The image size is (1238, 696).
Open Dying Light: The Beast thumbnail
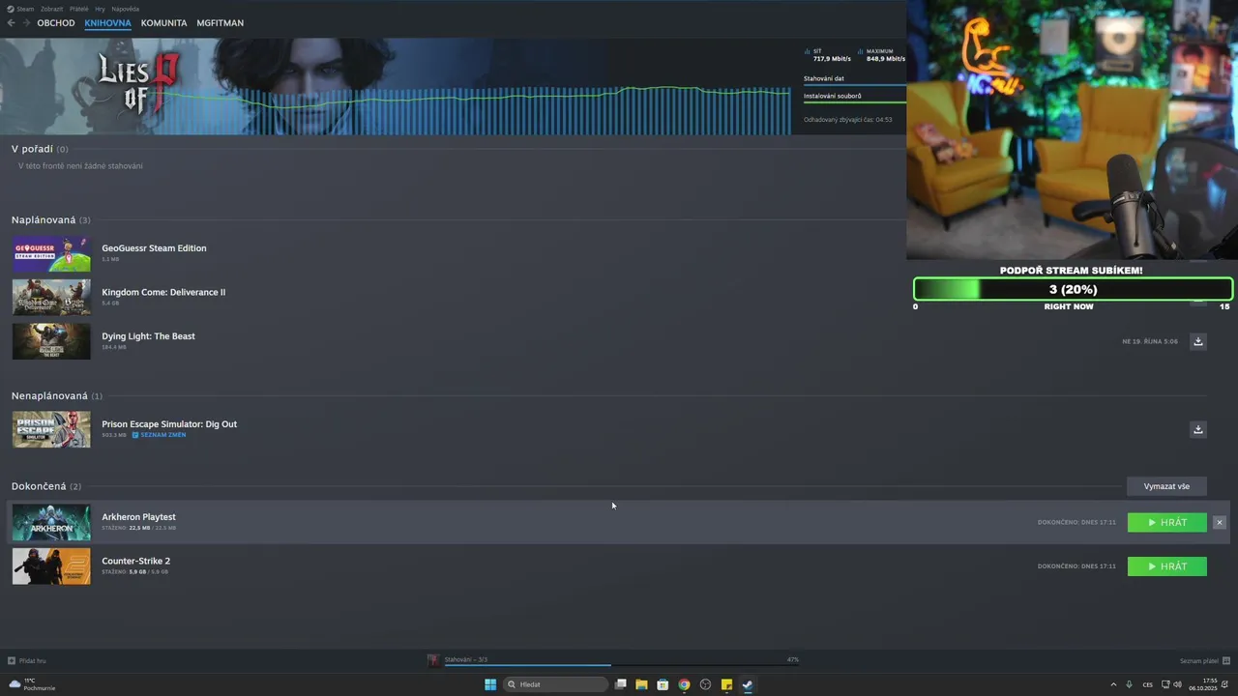coord(51,341)
